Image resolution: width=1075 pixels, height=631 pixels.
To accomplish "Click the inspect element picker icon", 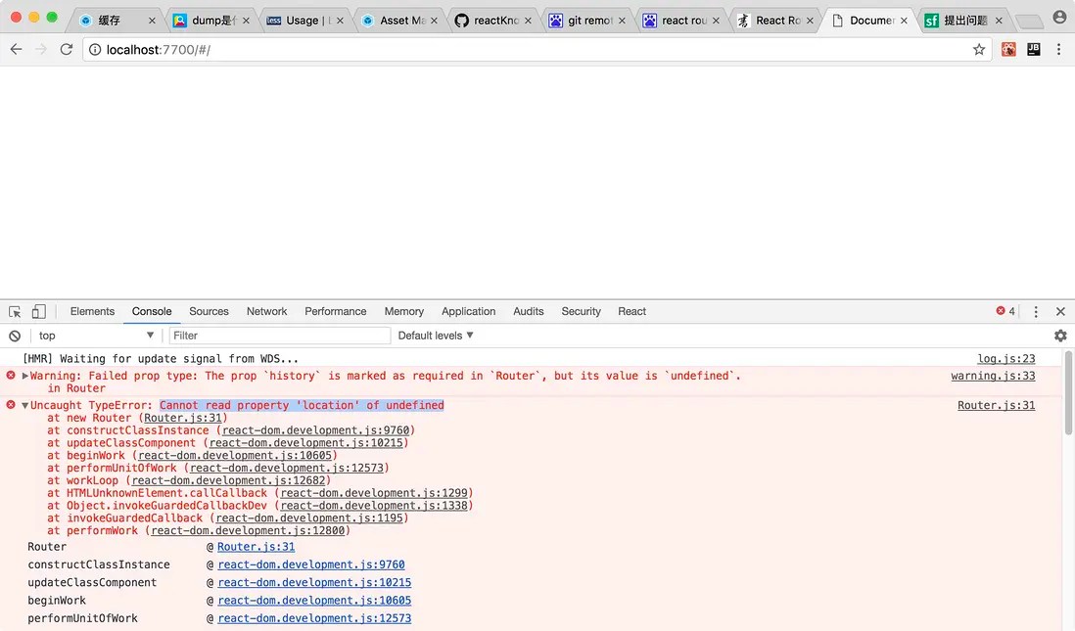I will (15, 310).
